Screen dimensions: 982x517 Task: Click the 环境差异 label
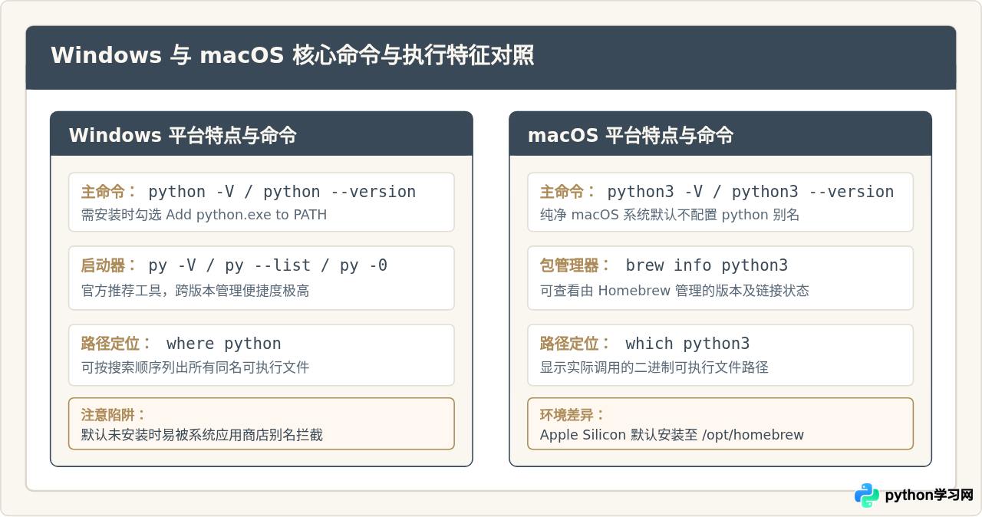(x=572, y=415)
